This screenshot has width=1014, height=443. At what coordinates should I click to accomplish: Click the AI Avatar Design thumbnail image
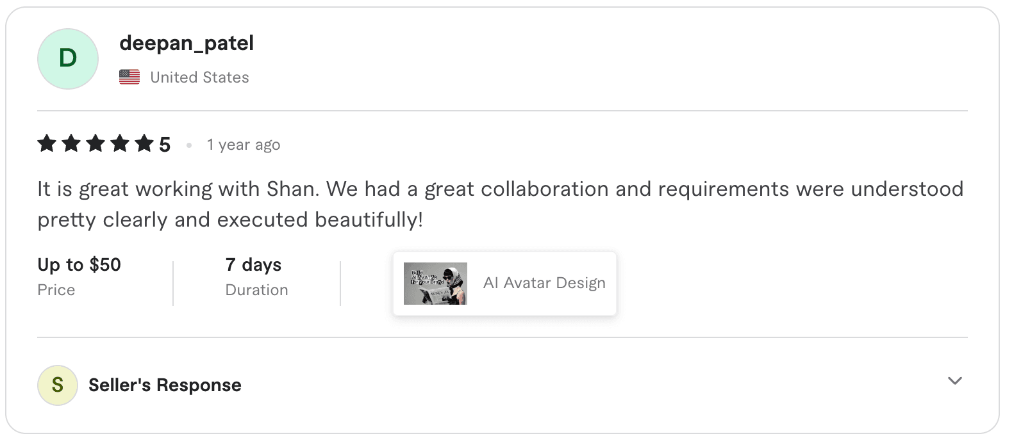click(435, 282)
